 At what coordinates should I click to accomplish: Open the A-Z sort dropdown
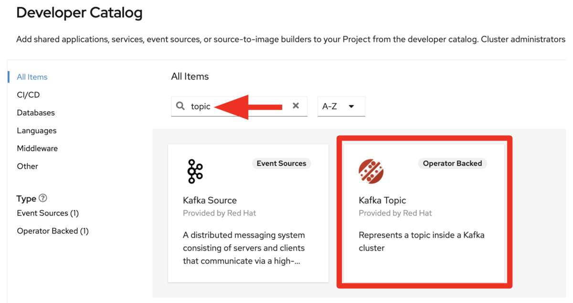pyautogui.click(x=341, y=106)
